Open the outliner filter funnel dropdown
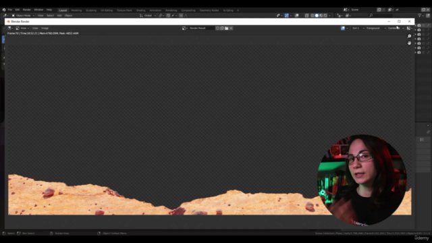 click(x=421, y=16)
